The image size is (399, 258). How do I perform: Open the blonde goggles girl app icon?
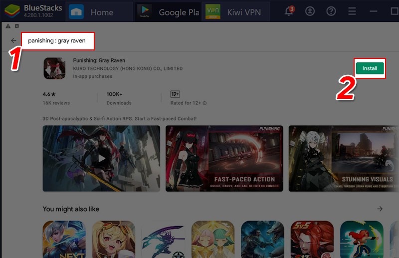point(114,240)
